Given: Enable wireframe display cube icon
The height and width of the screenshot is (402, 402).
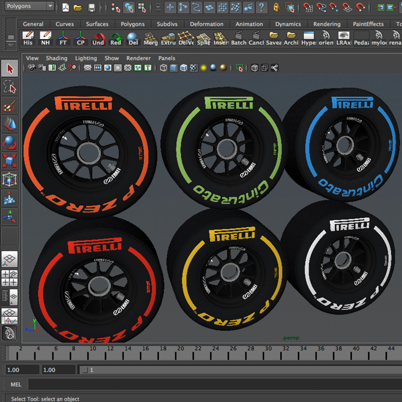Looking at the screenshot, I should pos(163,68).
